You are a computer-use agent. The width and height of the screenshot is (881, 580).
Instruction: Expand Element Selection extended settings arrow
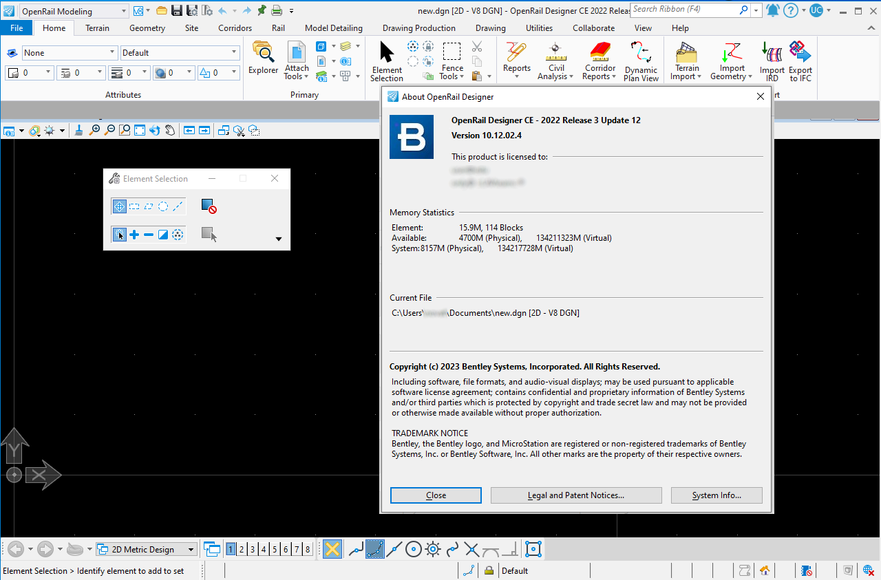pyautogui.click(x=279, y=239)
